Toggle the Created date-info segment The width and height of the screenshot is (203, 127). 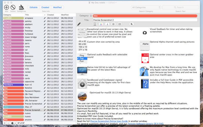pyautogui.click(x=45, y=7)
